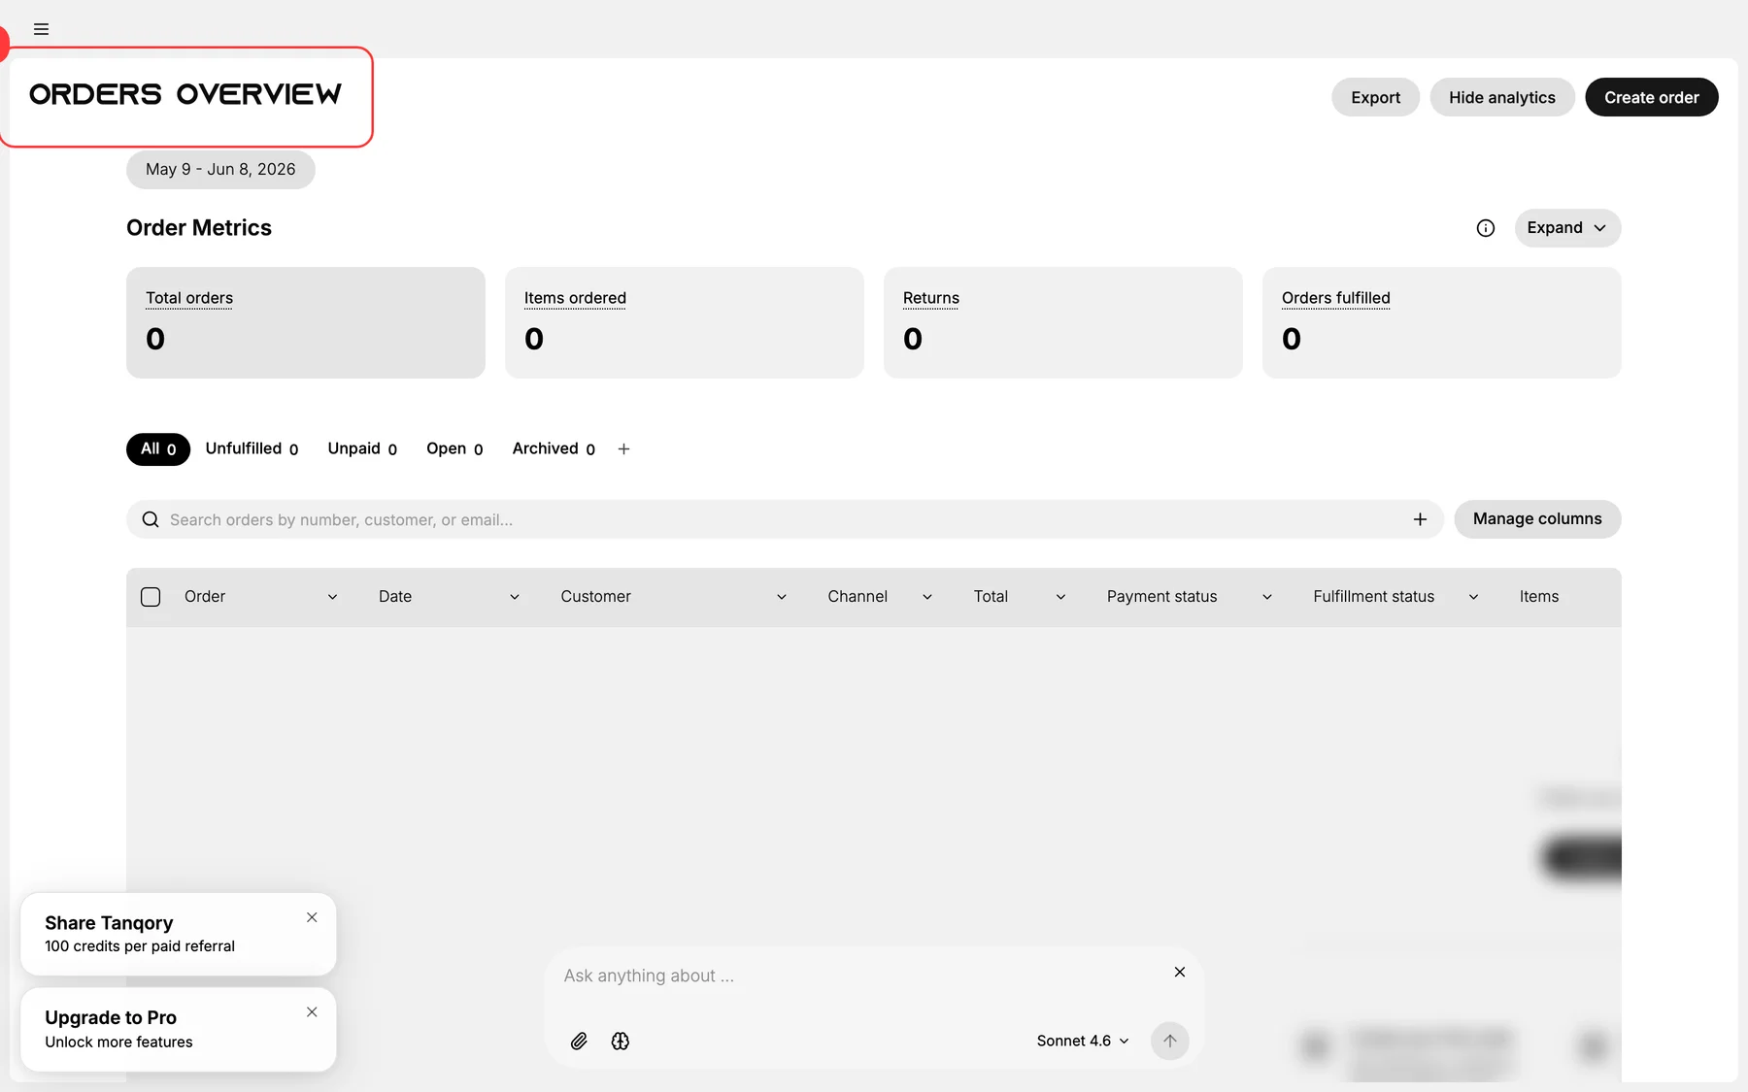Screen dimensions: 1748x1092
Task: Click the Share Tanqory referral card
Action: 179,934
